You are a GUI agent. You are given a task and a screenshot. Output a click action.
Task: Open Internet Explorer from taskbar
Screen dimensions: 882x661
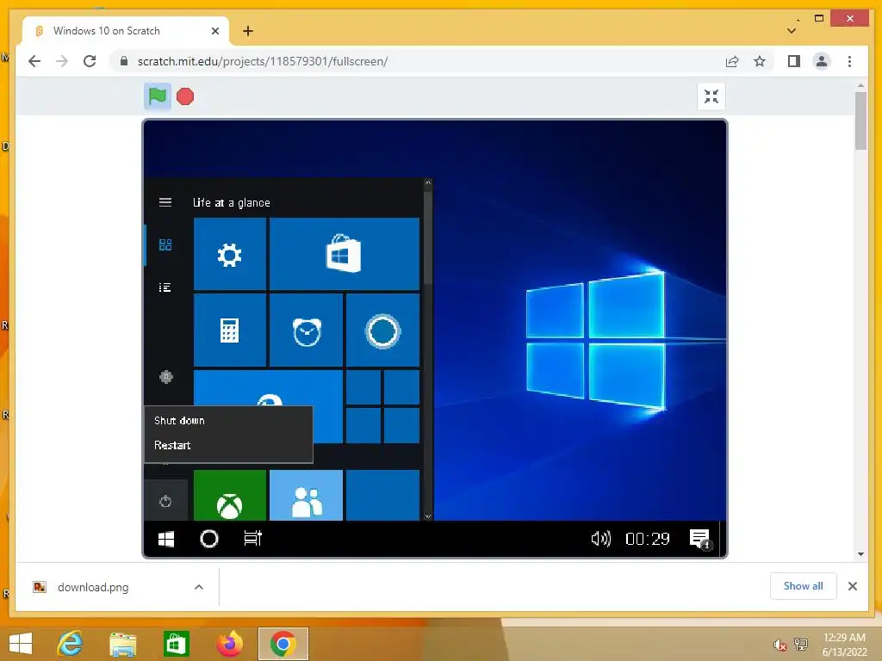coord(71,644)
